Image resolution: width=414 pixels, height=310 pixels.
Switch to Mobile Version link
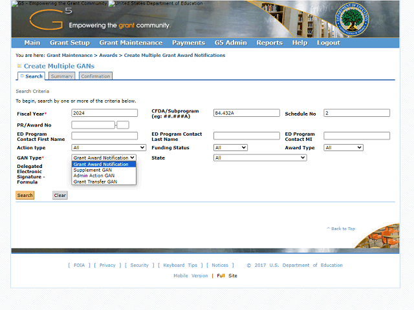[x=191, y=276]
